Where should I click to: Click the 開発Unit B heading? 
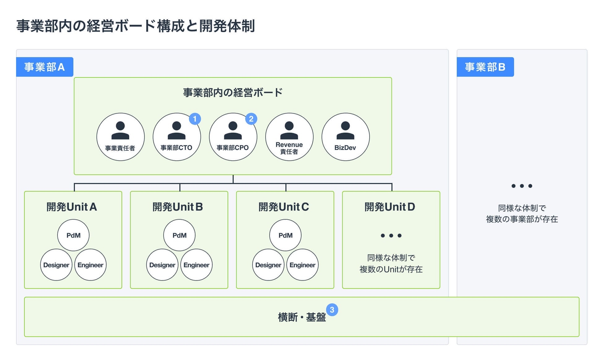tap(178, 207)
